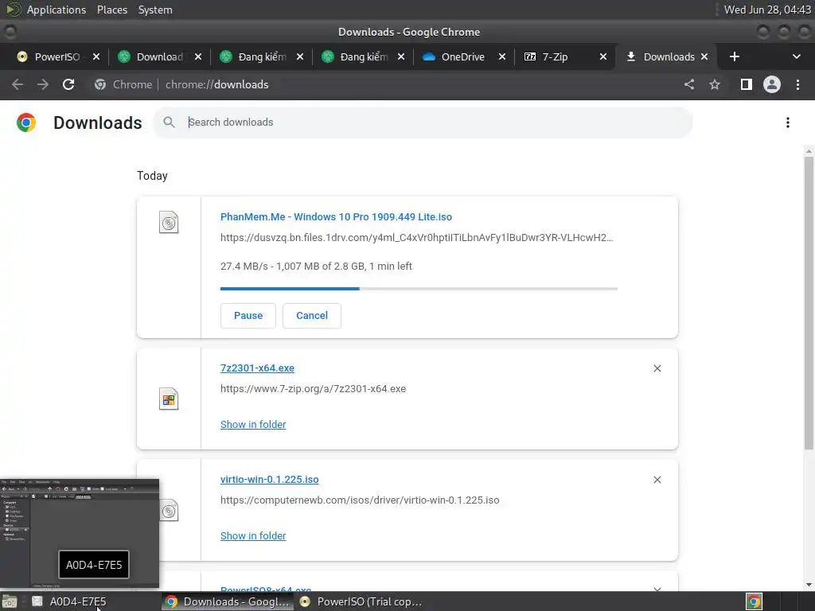Image resolution: width=815 pixels, height=611 pixels.
Task: Open the Chrome three-dot menu in toolbar
Action: tap(797, 84)
